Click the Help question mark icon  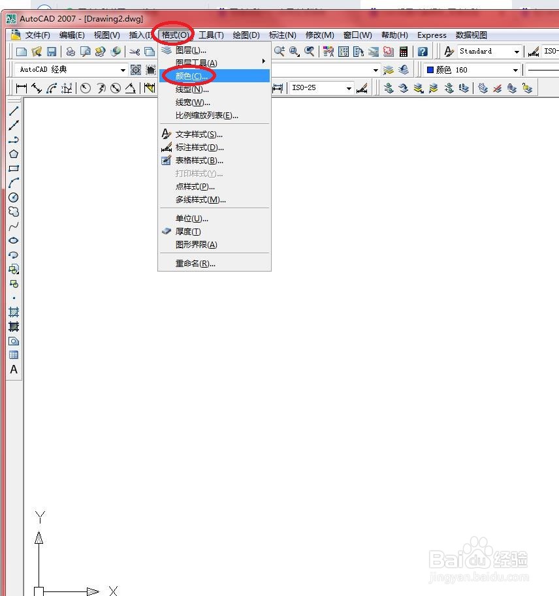point(423,52)
